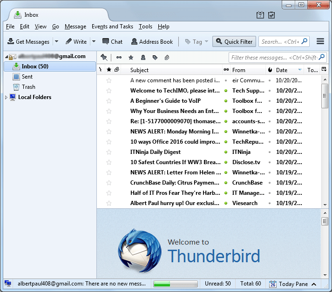Mark junk status for Viesearch message

click(270, 203)
